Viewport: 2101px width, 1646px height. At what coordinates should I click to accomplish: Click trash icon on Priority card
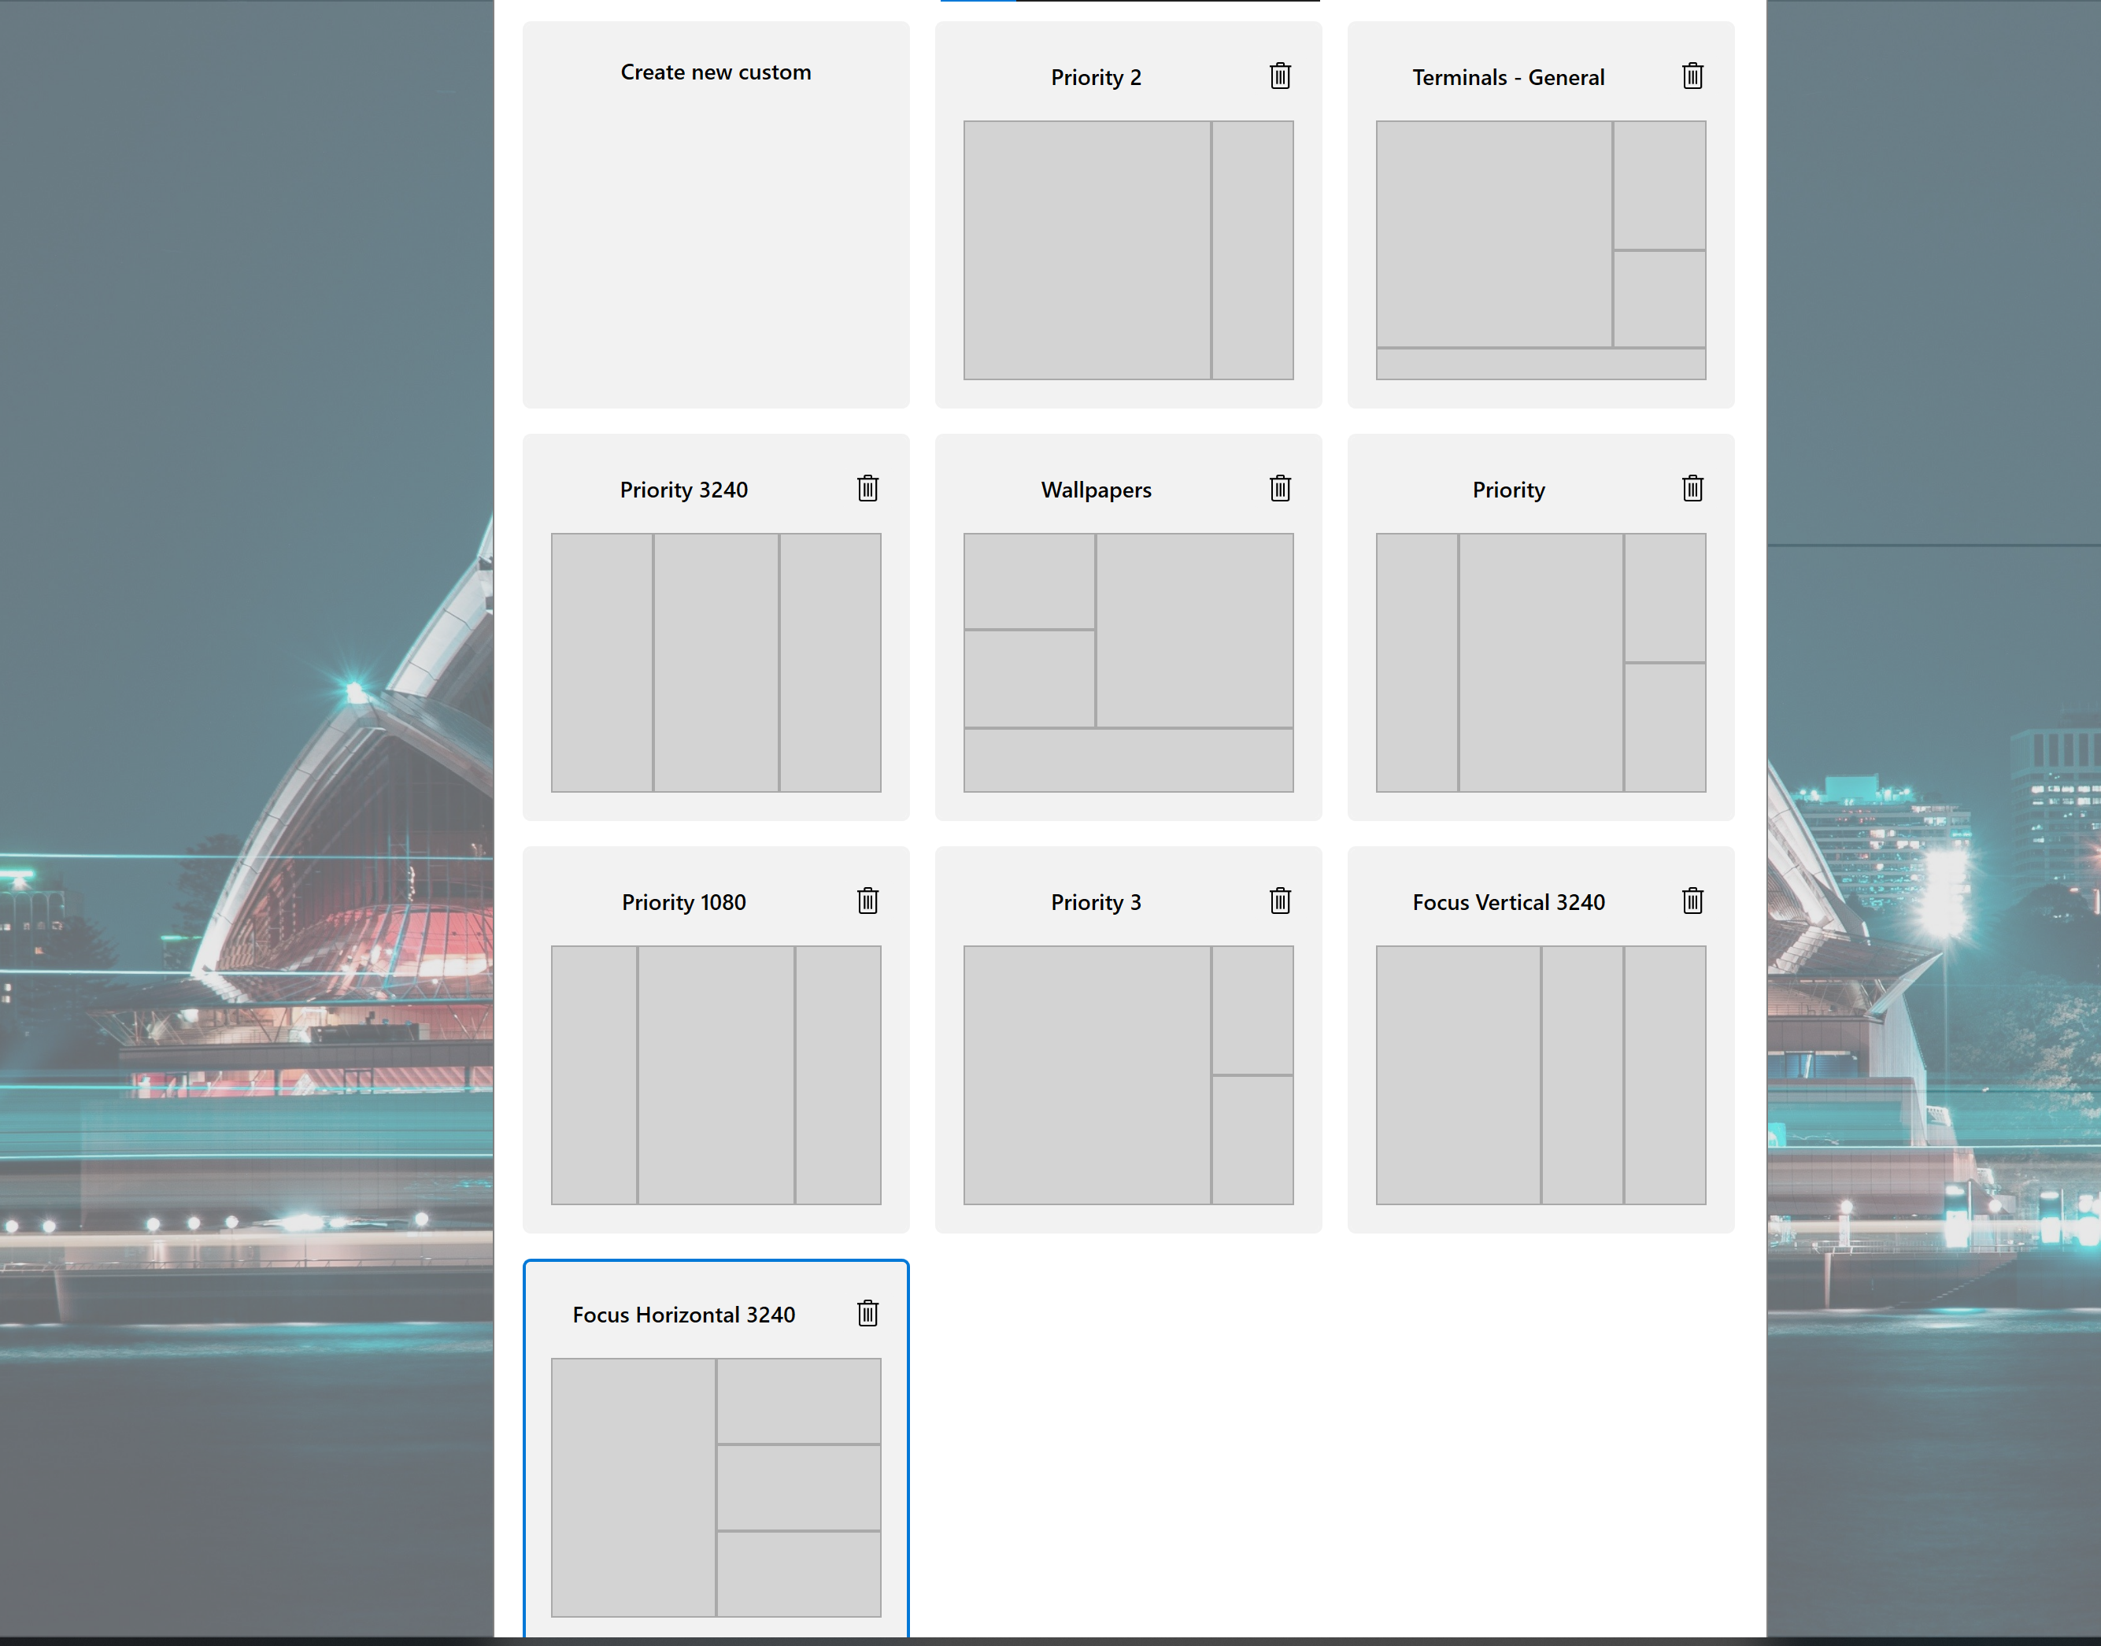click(x=1692, y=489)
